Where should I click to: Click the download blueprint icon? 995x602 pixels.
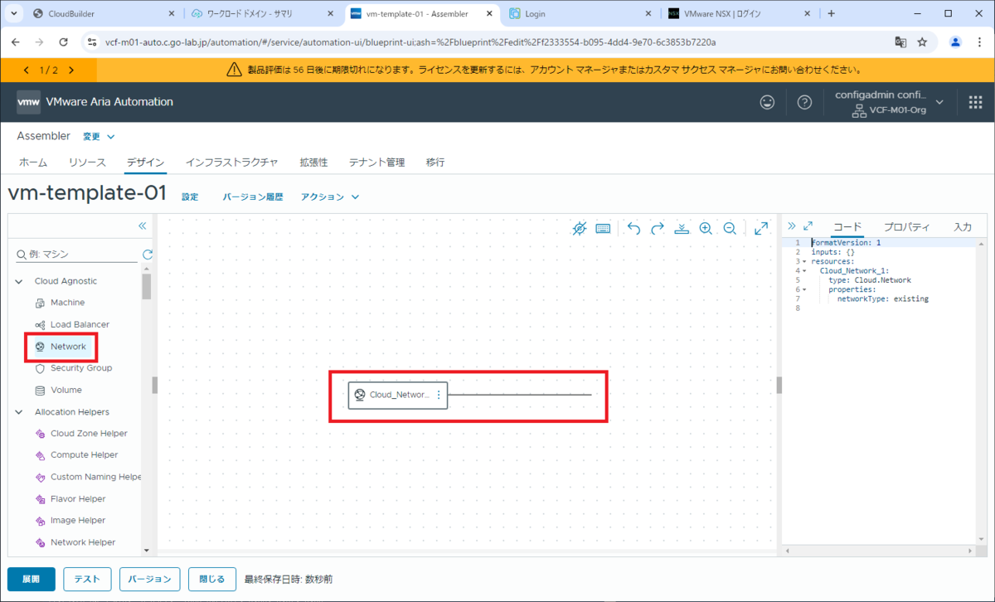point(682,228)
